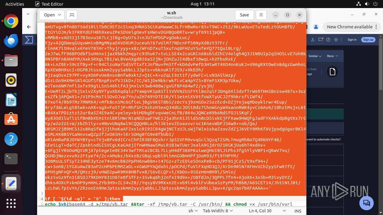Click the volume icon in system tray
383x215 pixels.
367,4
